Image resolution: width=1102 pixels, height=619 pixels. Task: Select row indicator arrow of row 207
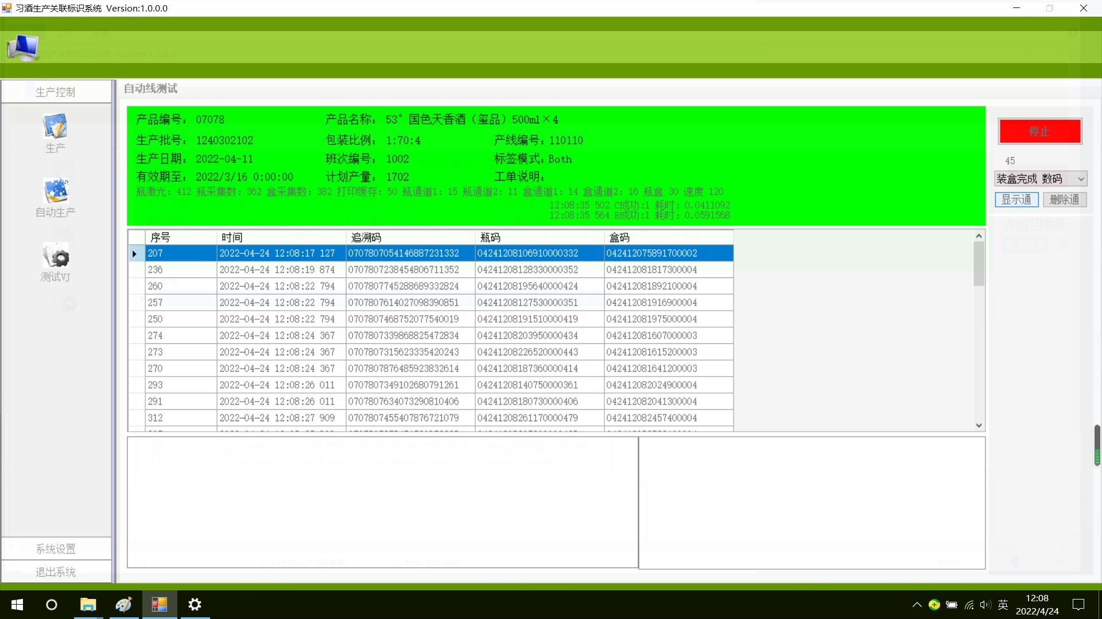tap(135, 253)
